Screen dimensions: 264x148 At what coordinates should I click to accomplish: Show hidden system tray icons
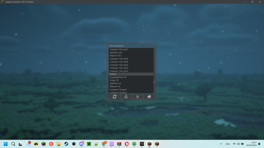[221, 144]
